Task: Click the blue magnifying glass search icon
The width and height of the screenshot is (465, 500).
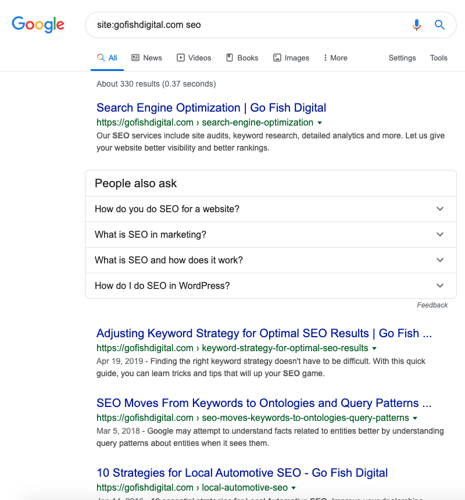Action: click(440, 25)
